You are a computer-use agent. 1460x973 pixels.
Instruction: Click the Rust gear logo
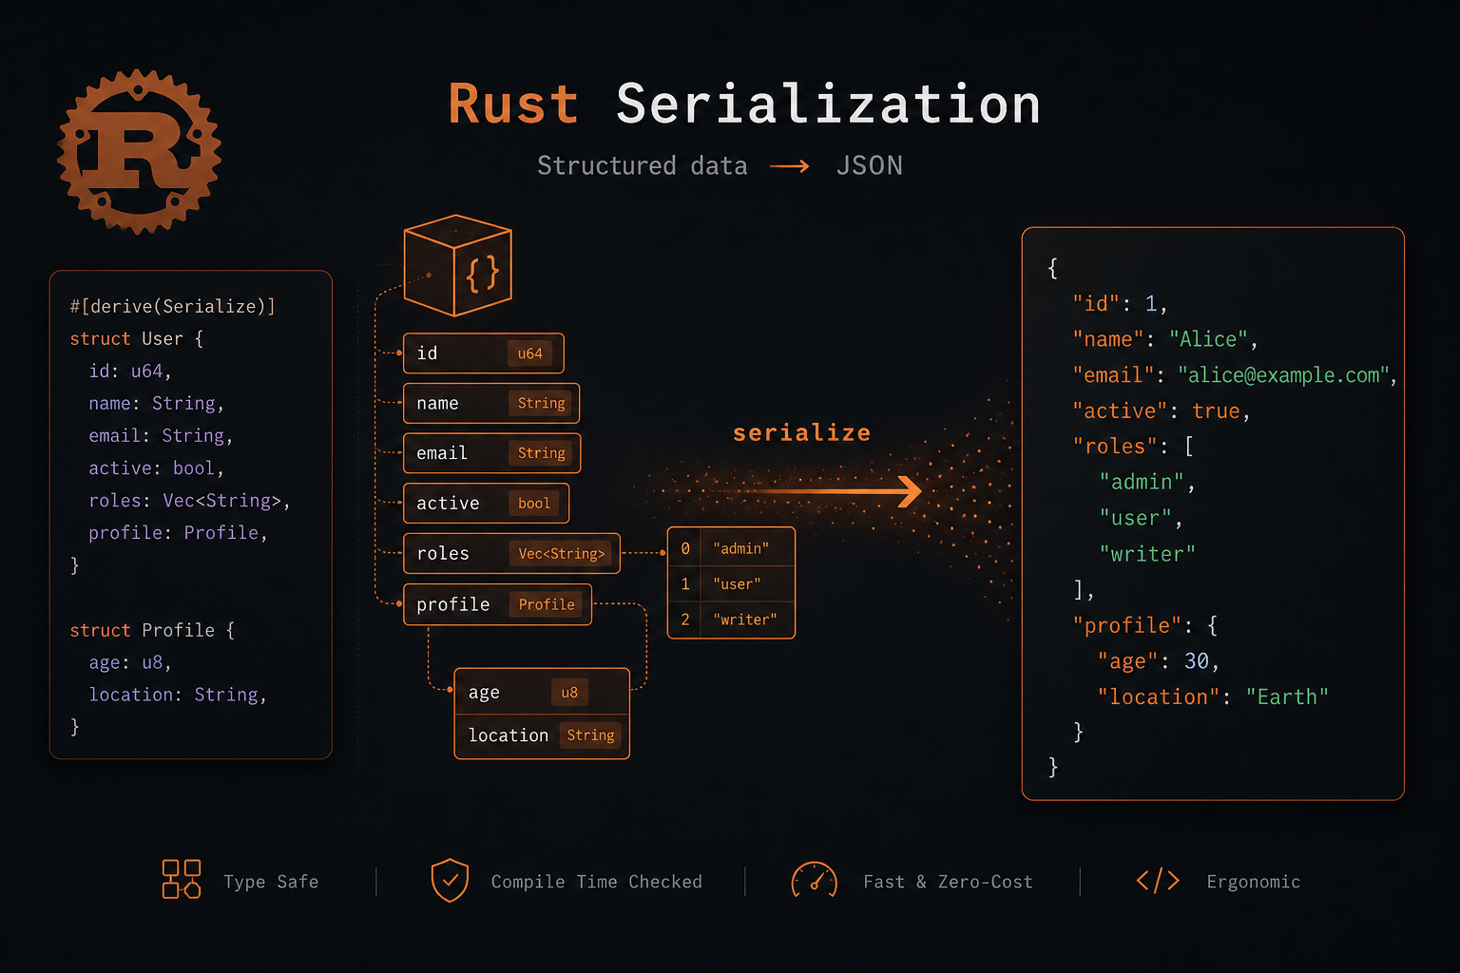click(139, 152)
